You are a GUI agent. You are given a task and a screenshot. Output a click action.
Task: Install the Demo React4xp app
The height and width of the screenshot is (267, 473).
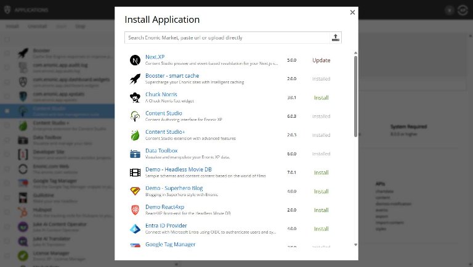point(321,210)
